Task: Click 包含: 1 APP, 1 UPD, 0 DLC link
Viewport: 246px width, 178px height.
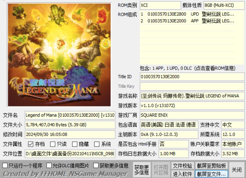Action: point(188,68)
